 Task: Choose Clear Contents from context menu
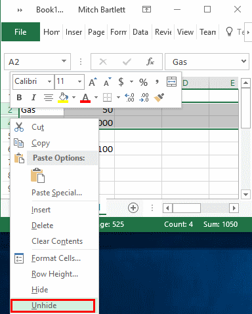pos(54,241)
